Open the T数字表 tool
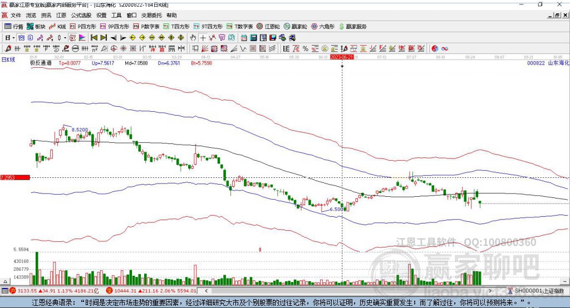 tap(239, 27)
